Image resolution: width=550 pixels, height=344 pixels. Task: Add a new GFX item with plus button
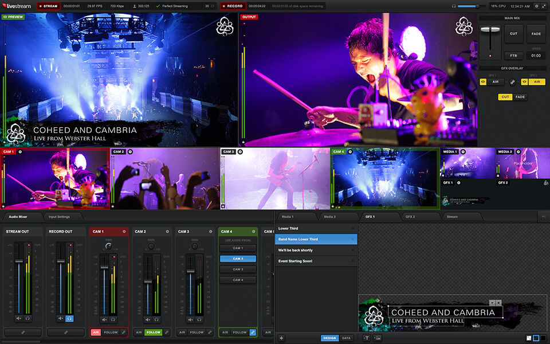pyautogui.click(x=281, y=338)
